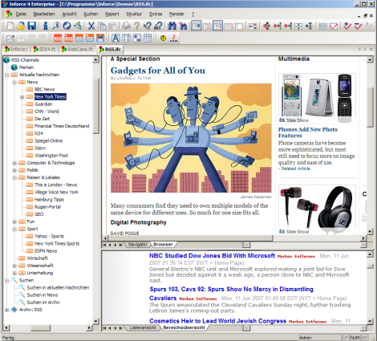Screen dimensions: 377x341
Task: Expand the Politik folder
Action: tap(14, 170)
